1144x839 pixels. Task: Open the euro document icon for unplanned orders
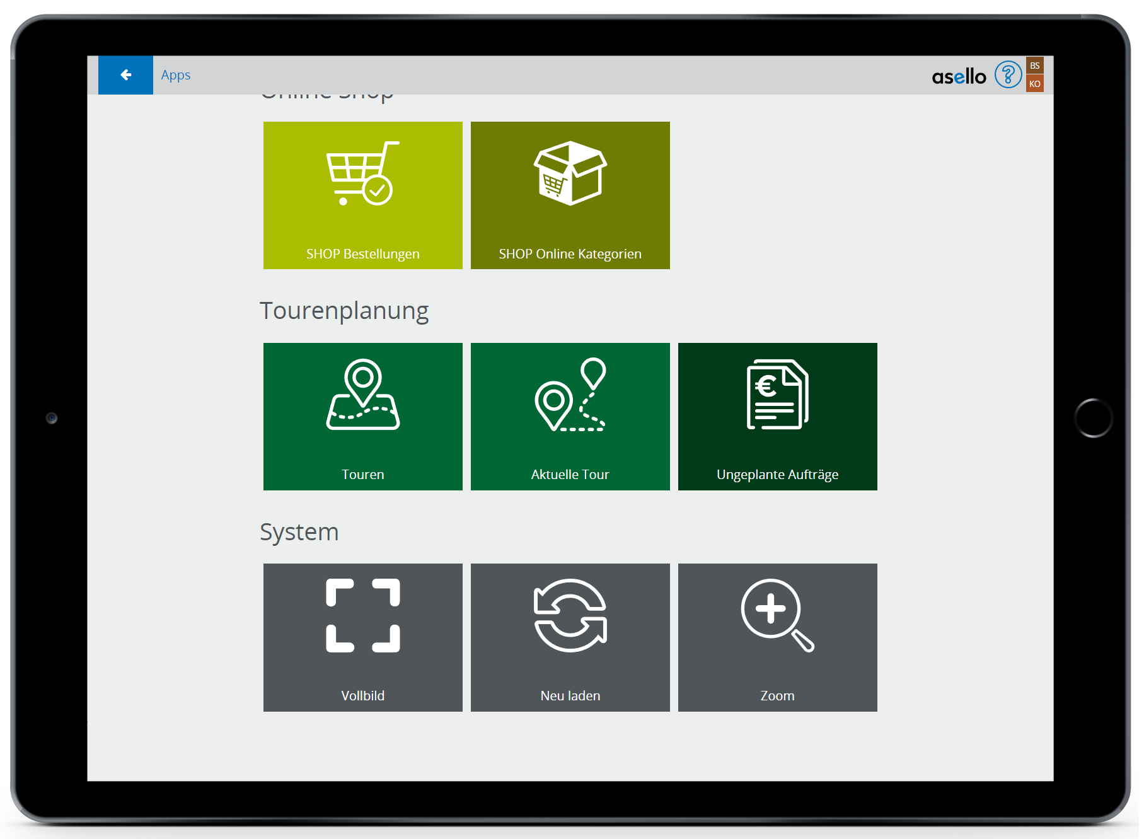(777, 395)
